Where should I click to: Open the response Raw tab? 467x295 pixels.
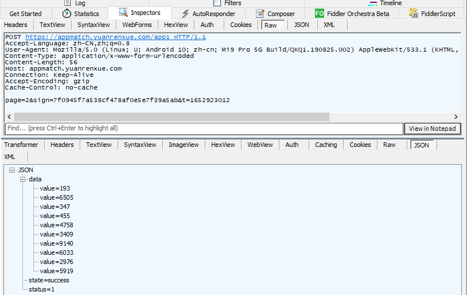pyautogui.click(x=390, y=145)
